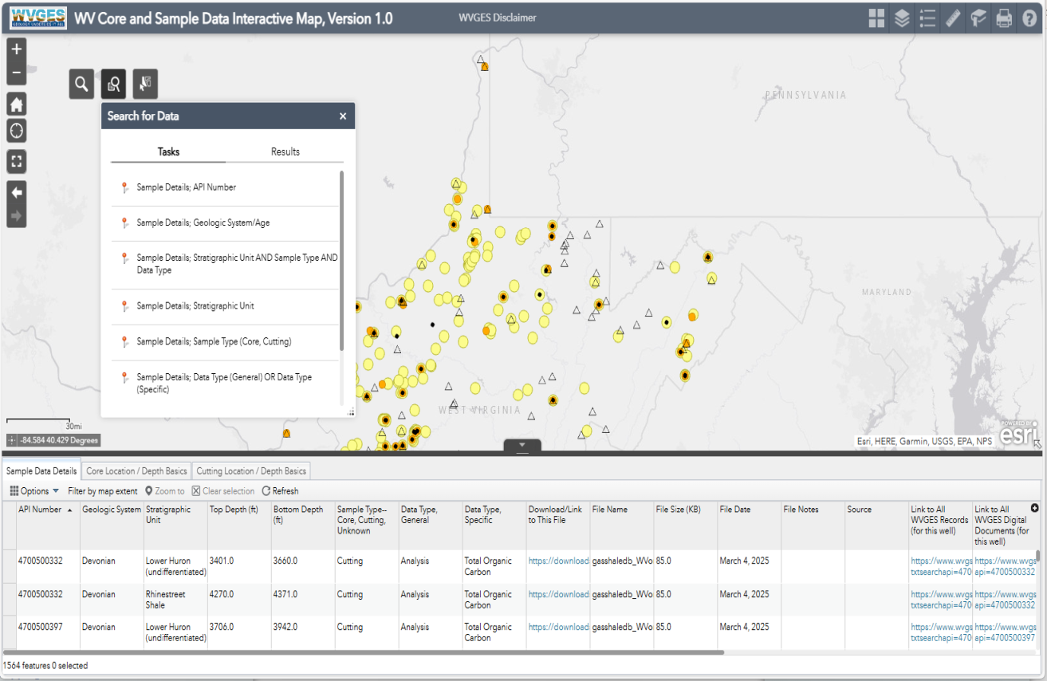Click the Help question mark icon

click(x=1029, y=18)
